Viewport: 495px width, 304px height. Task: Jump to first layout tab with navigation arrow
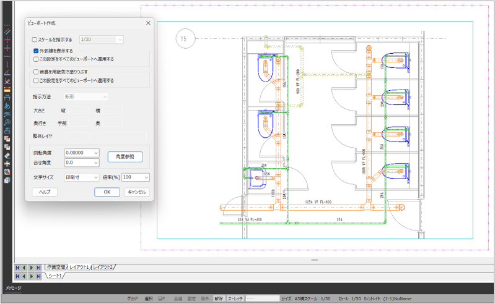tap(18, 268)
